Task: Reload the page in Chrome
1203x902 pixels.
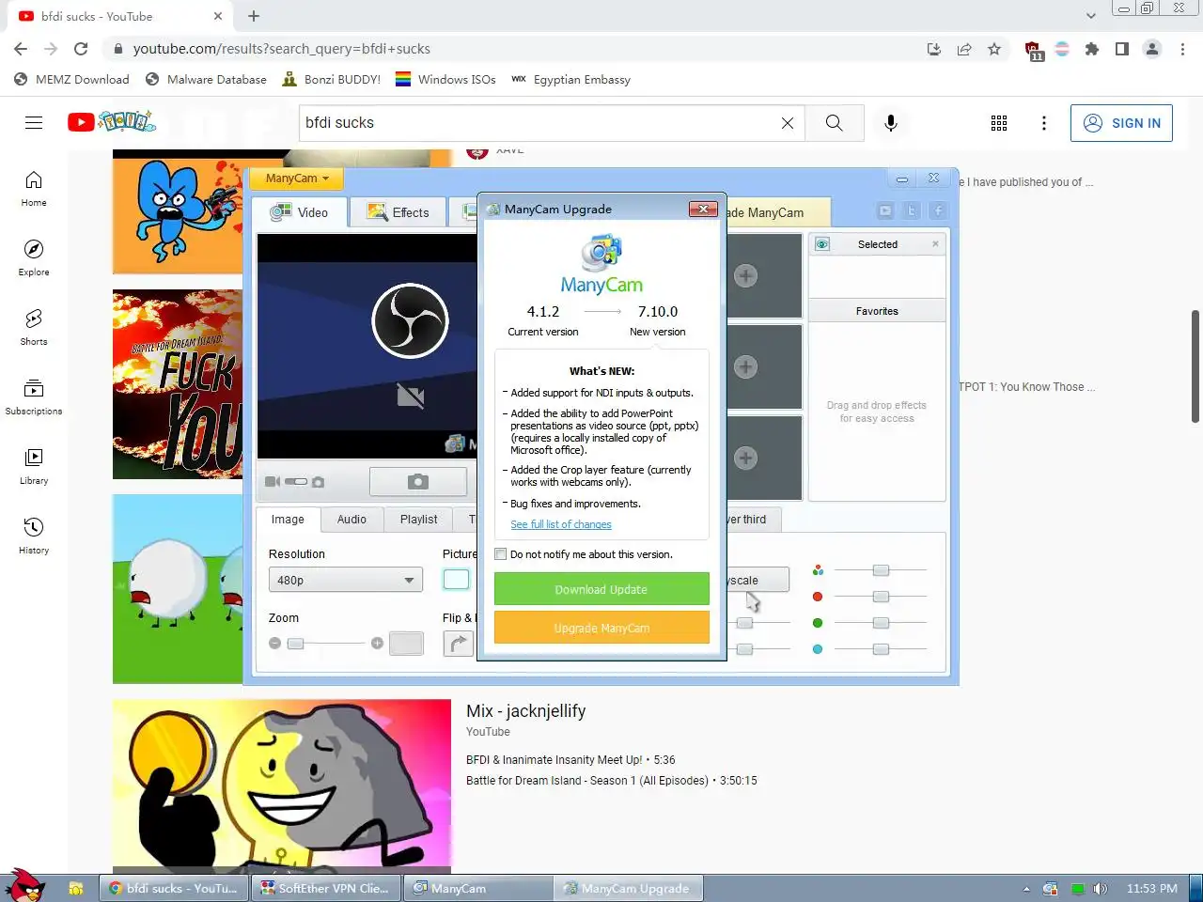Action: pos(81,49)
